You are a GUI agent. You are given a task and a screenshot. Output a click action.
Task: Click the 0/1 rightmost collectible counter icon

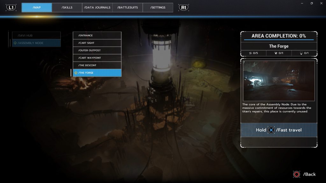click(301, 53)
